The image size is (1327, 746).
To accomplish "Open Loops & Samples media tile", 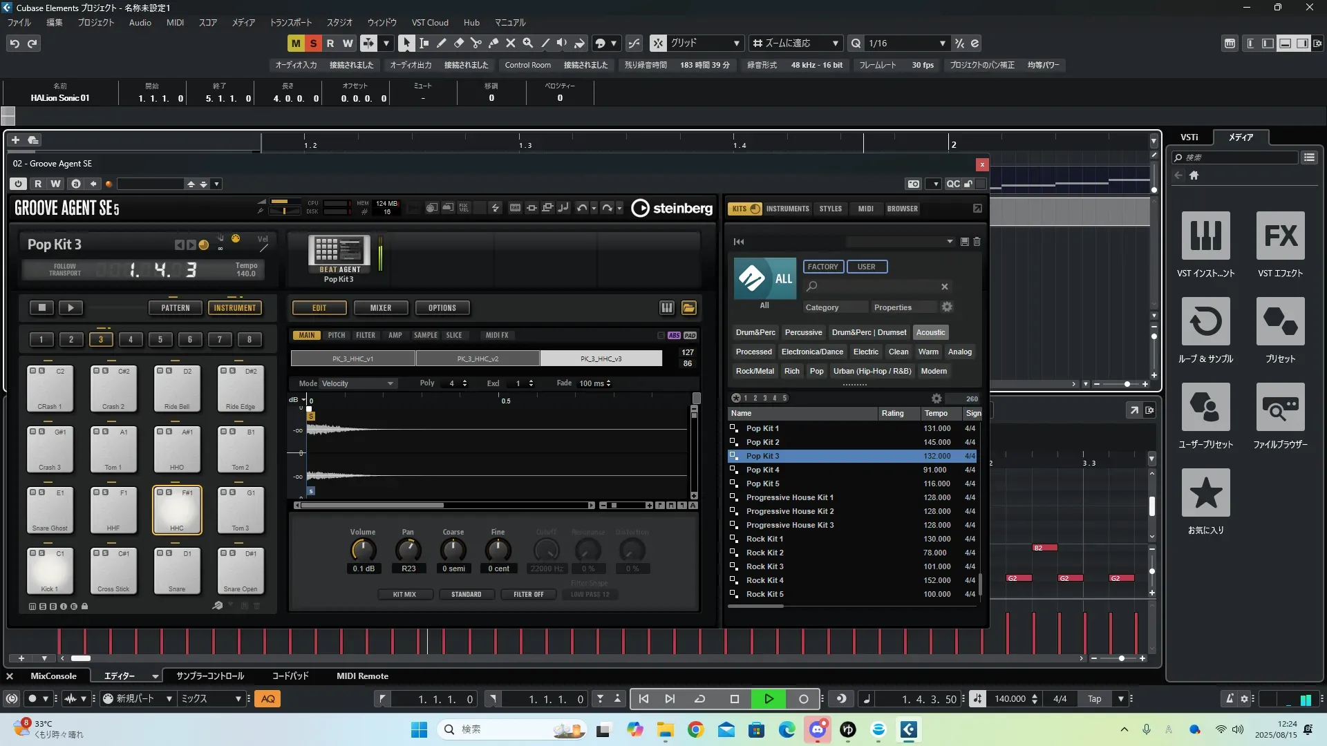I will pyautogui.click(x=1205, y=322).
